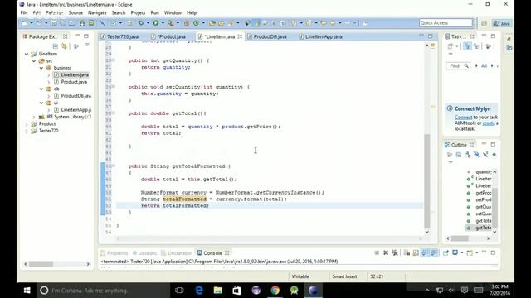Click the Scheduled view icon in Task List
Viewport: 531px width, 298px height.
pos(476,46)
